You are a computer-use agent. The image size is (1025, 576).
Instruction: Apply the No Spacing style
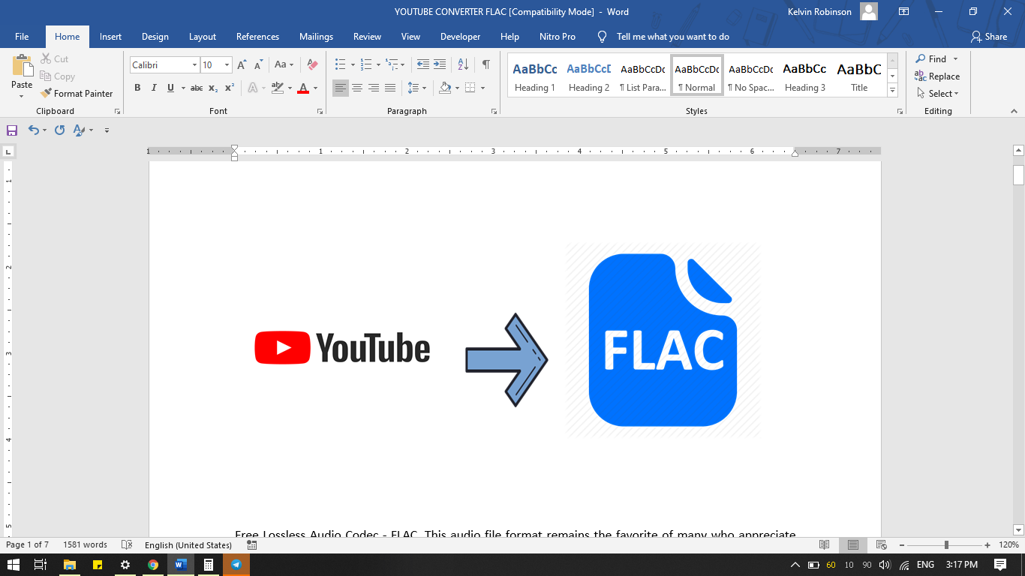point(751,76)
